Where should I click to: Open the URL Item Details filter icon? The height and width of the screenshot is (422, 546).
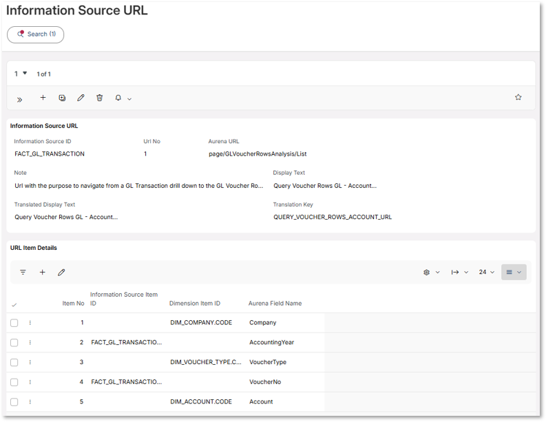[x=23, y=273]
